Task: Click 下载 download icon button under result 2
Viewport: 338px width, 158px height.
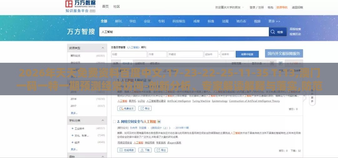Action: tap(145, 150)
